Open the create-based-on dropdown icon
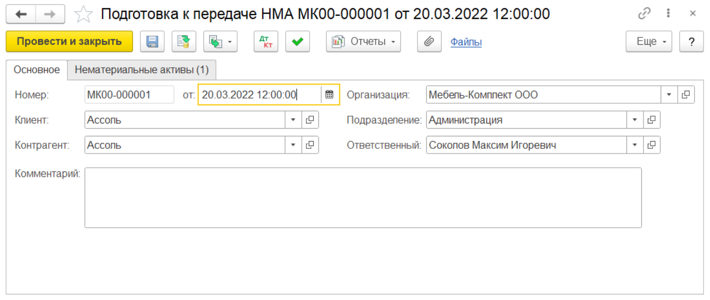The image size is (710, 300). click(220, 42)
